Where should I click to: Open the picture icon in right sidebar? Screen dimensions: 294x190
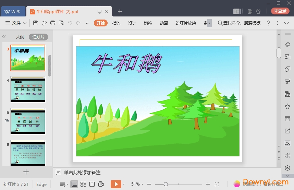pyautogui.click(x=287, y=143)
